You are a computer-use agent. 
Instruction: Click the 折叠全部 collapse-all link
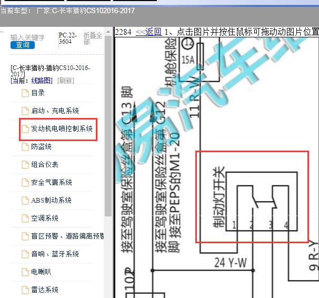pos(93,38)
